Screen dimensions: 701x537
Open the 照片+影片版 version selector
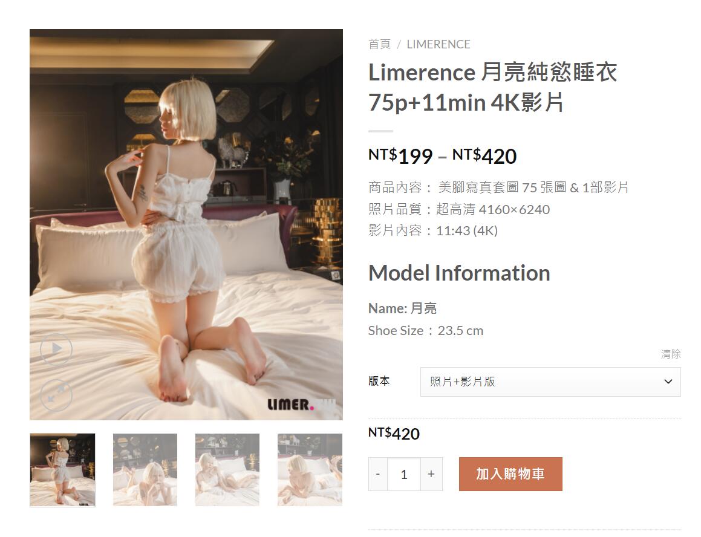(x=550, y=382)
